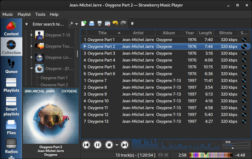Open the Queue sidebar tab

click(11, 66)
